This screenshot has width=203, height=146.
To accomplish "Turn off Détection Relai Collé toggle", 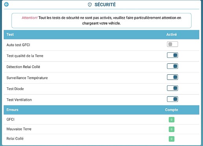I will [172, 66].
